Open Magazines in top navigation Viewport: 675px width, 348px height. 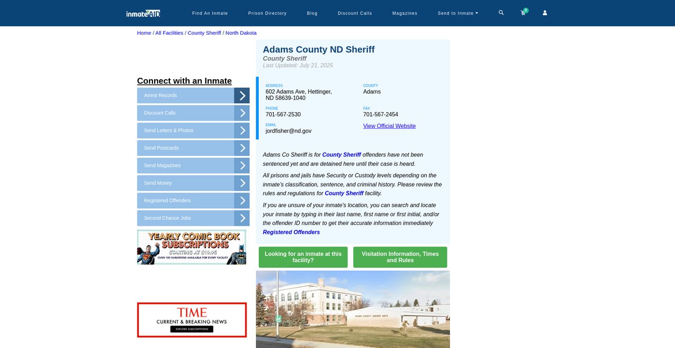click(x=405, y=13)
